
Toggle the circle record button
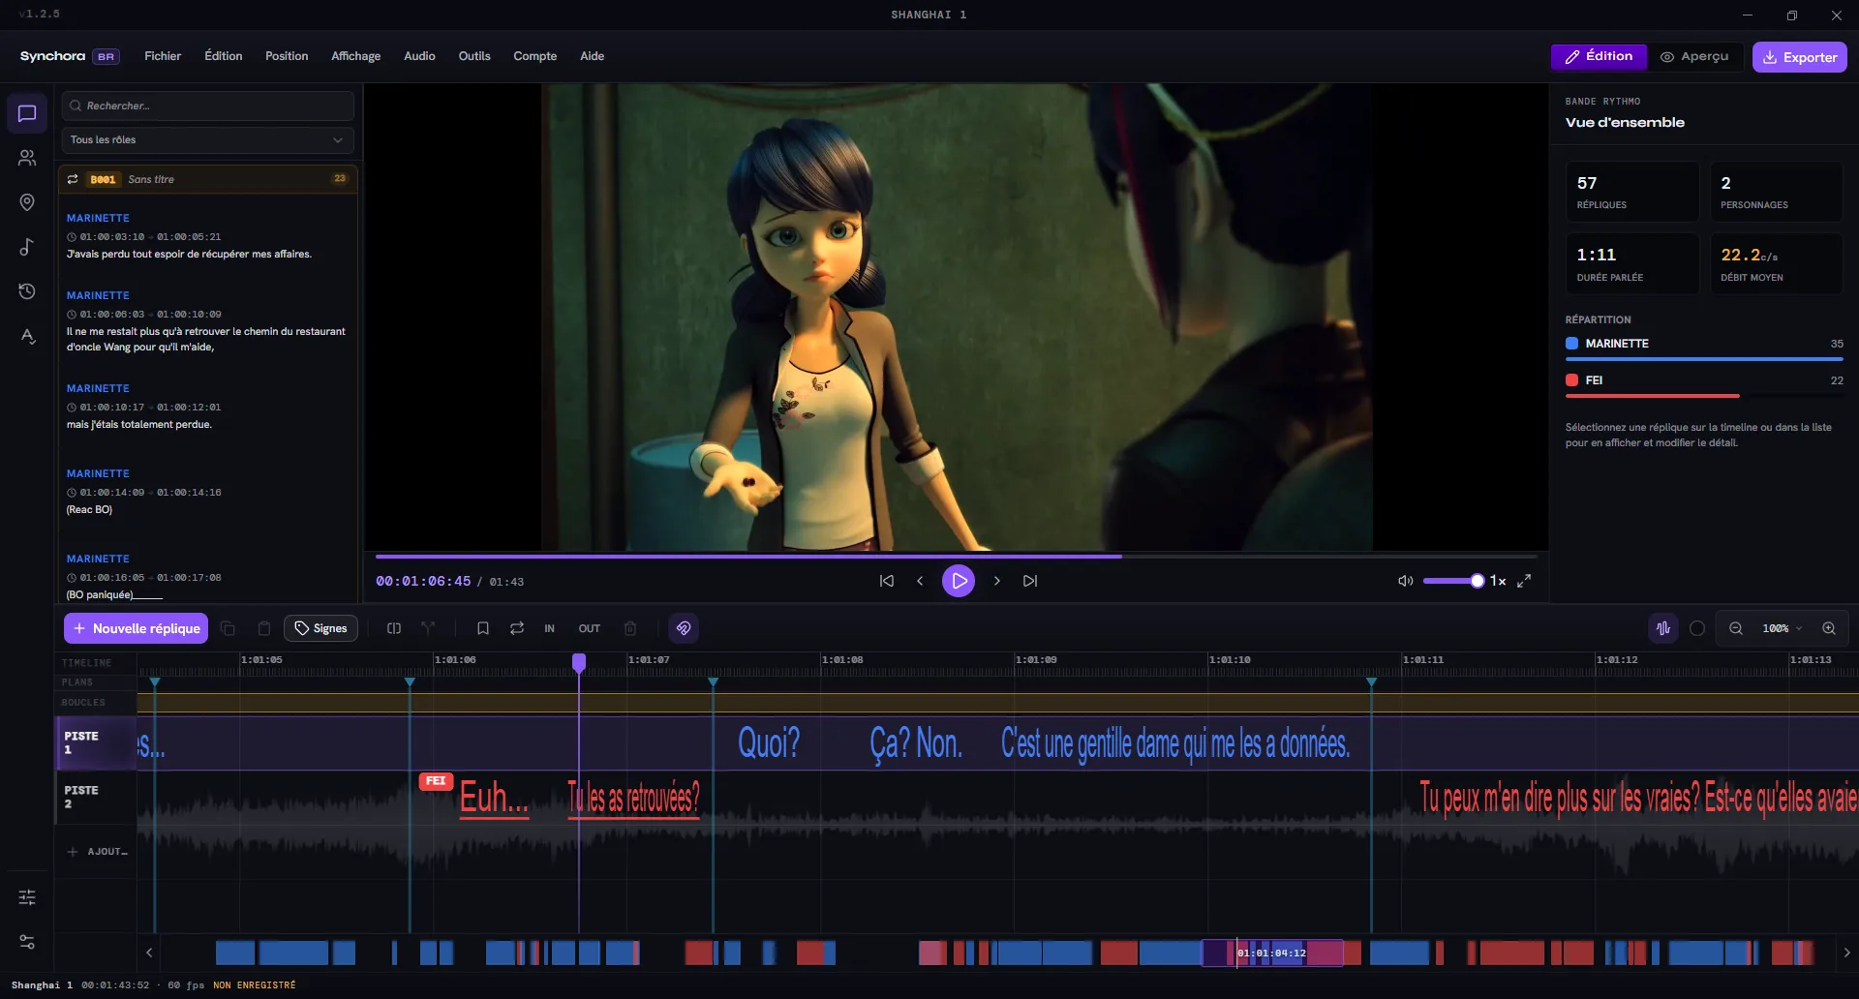click(x=1697, y=628)
